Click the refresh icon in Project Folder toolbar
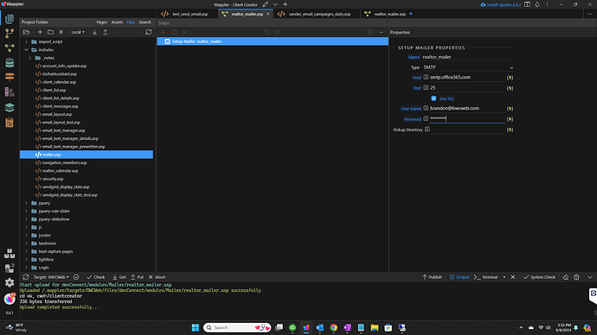Image resolution: width=597 pixels, height=335 pixels. (149, 32)
